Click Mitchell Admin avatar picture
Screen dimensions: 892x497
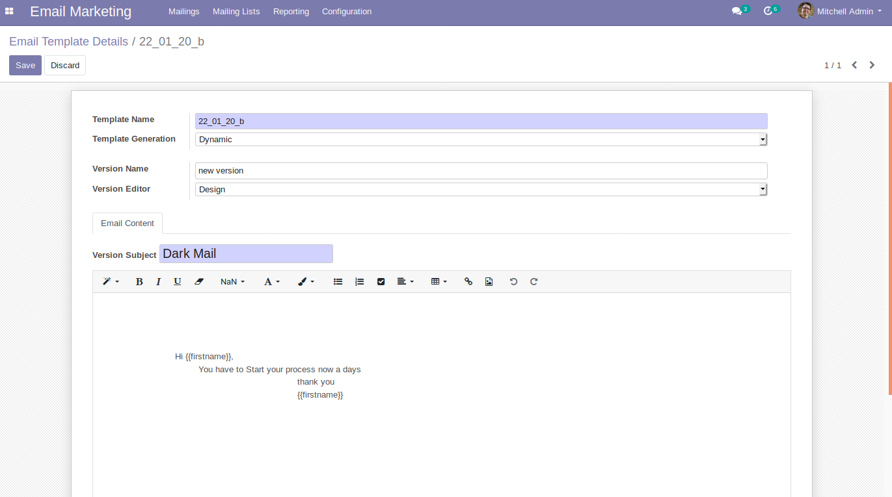coord(805,11)
